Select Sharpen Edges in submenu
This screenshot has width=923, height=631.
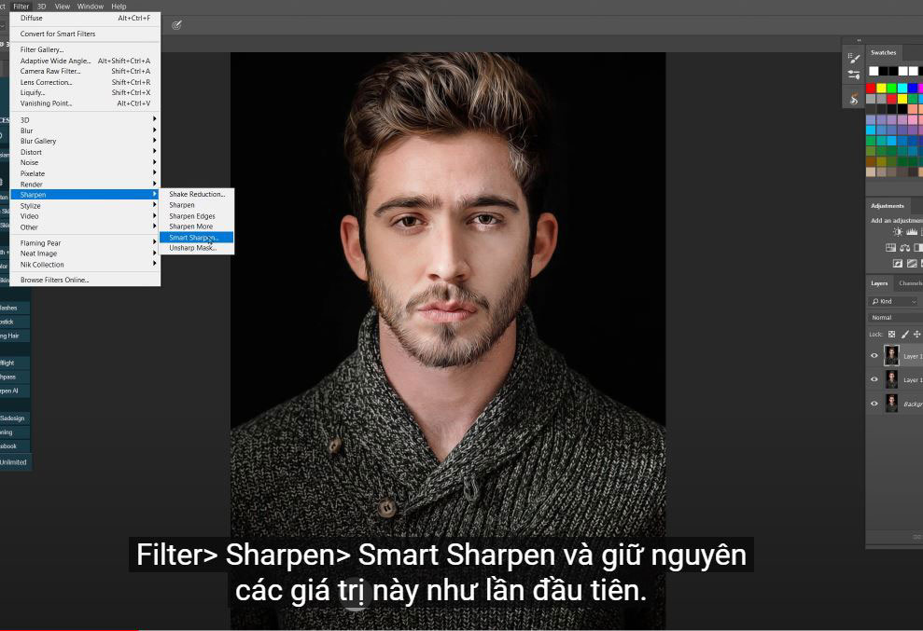197,216
